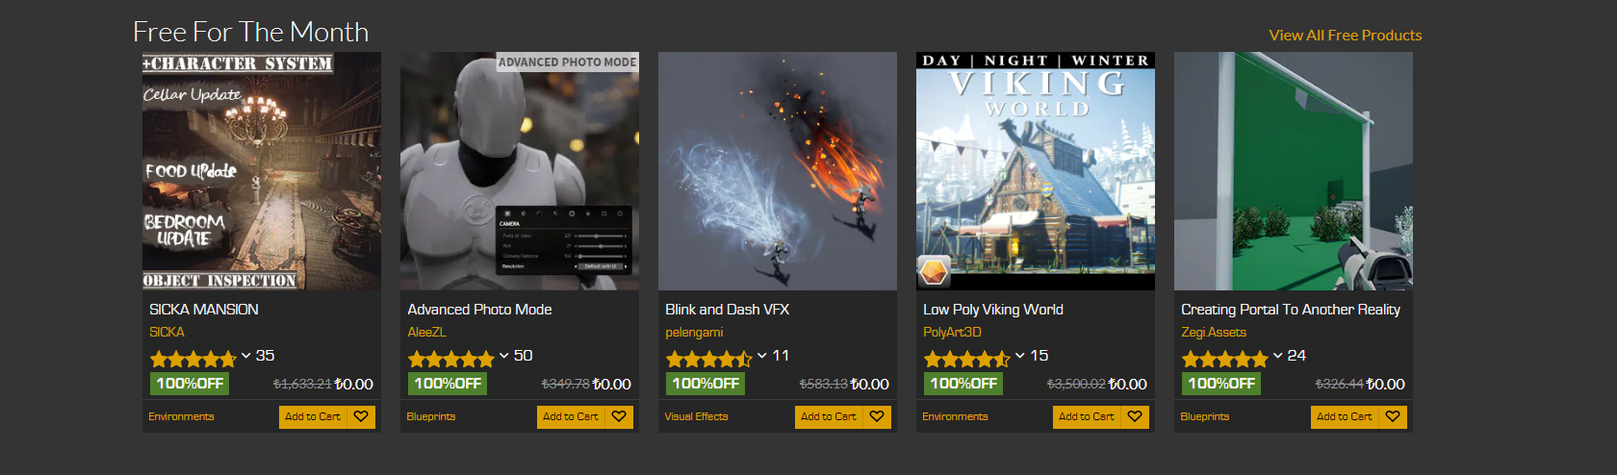1617x475 pixels.
Task: Expand rating chevron for Blink and Dash VFX
Action: click(762, 356)
